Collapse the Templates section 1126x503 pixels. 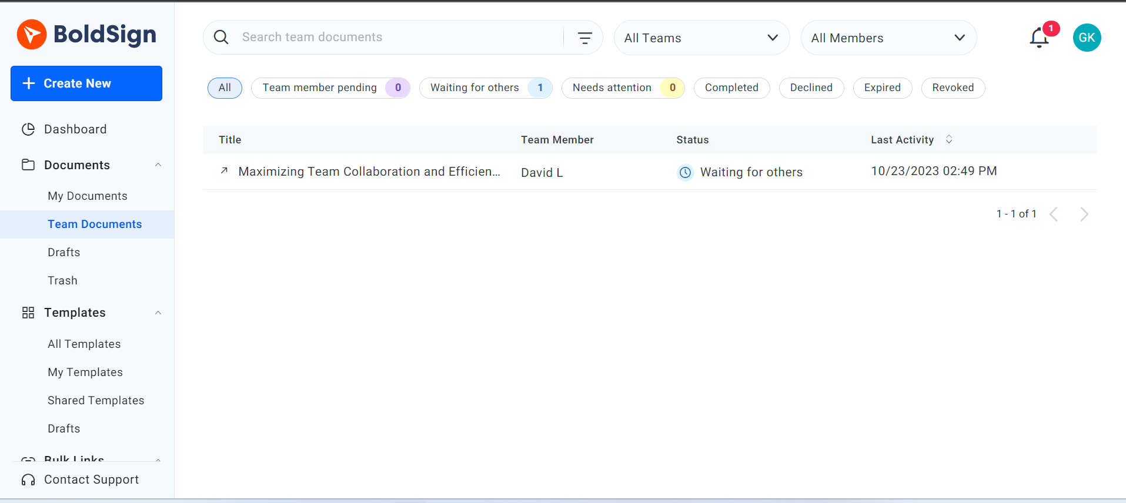[158, 313]
